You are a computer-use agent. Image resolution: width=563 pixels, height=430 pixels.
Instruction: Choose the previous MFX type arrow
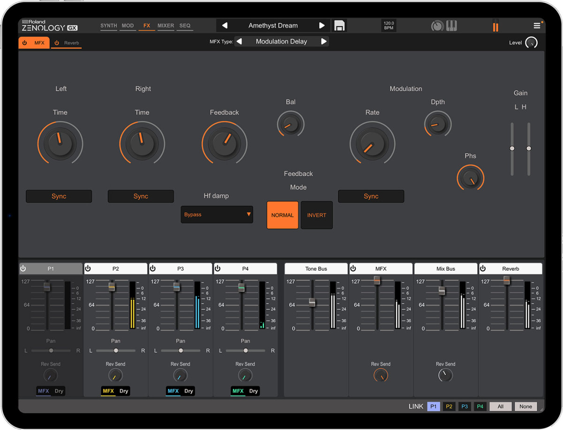tap(239, 41)
